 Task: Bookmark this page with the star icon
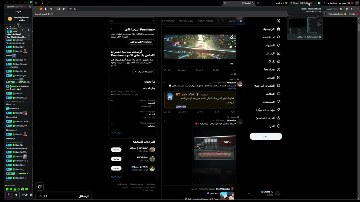click(x=70, y=9)
